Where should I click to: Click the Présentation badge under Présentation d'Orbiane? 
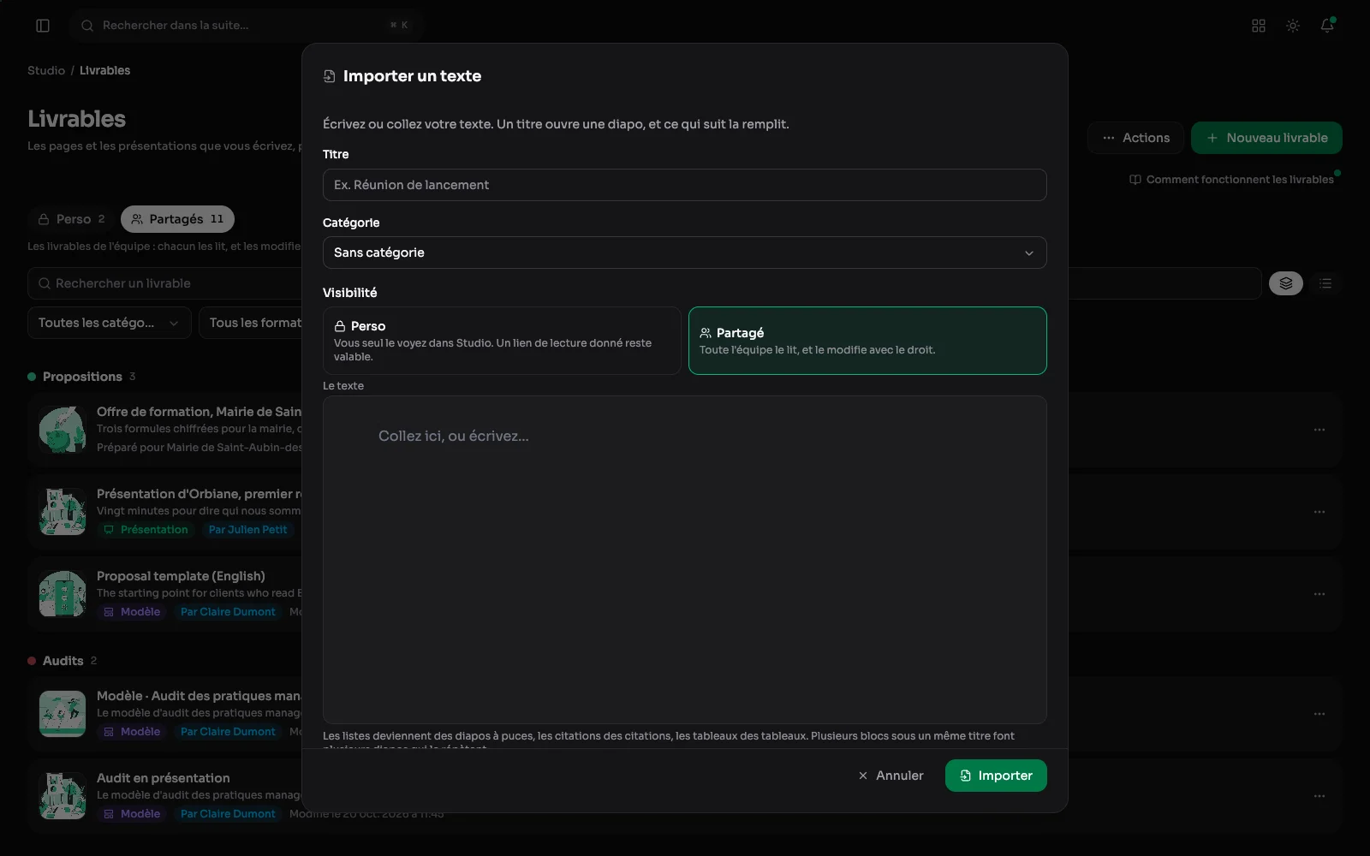[x=146, y=530]
